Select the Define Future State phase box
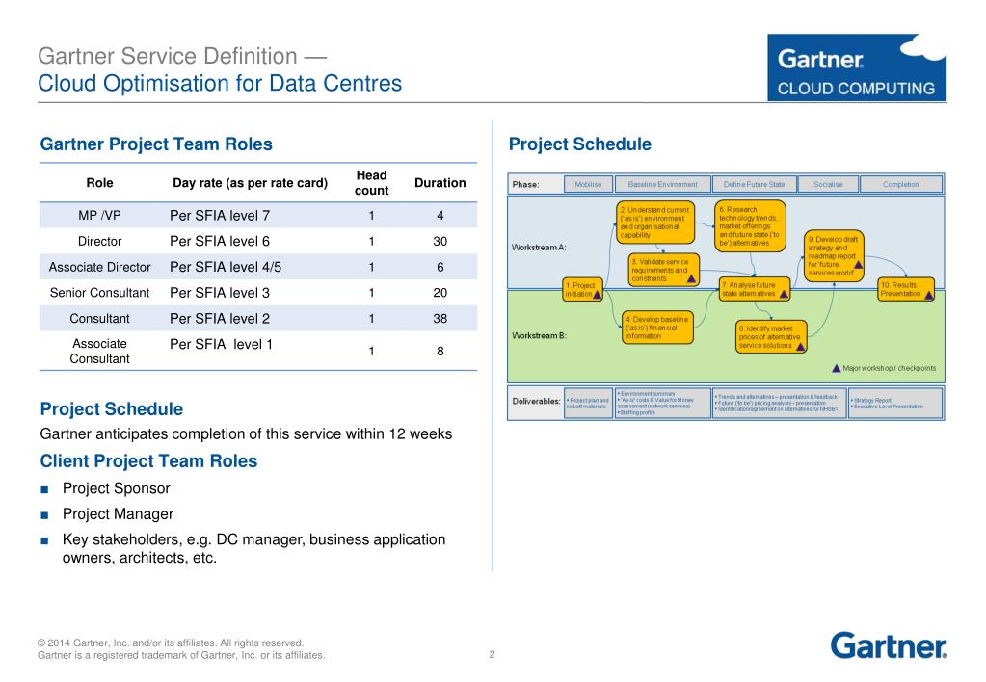 coord(754,184)
